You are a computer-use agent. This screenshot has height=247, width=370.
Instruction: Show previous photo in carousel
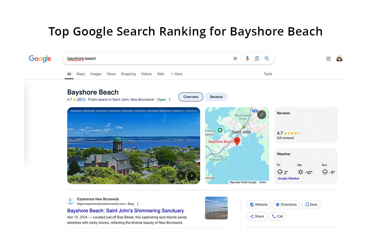tap(181, 176)
